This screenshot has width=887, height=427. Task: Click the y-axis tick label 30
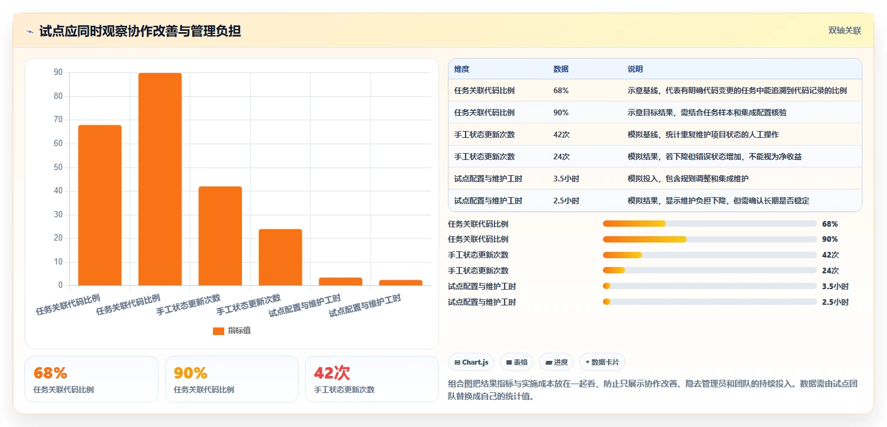pos(58,215)
